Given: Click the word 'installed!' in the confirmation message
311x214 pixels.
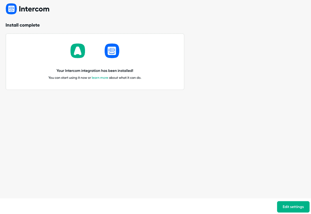Looking at the screenshot, I should 125,71.
